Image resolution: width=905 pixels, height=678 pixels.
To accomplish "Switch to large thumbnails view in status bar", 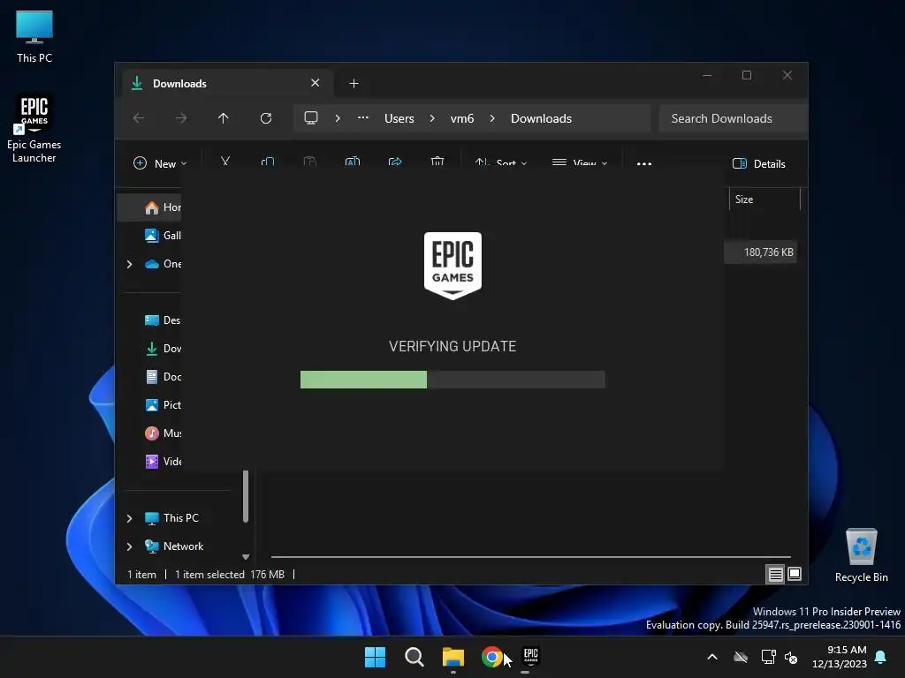I will [795, 574].
